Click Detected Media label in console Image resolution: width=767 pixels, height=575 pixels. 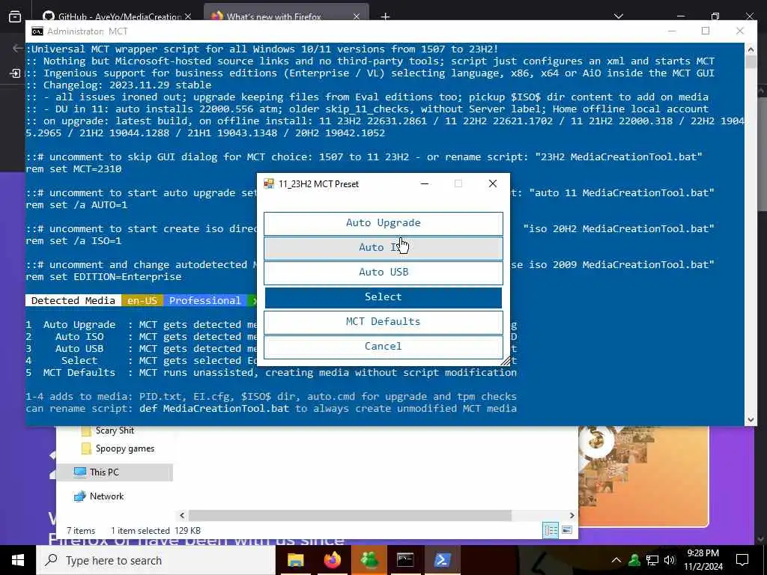(x=73, y=301)
